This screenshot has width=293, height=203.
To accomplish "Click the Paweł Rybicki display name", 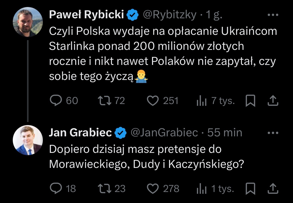I will (87, 15).
